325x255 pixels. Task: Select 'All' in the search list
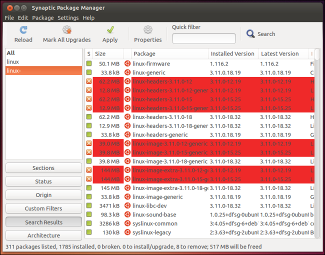click(x=11, y=52)
